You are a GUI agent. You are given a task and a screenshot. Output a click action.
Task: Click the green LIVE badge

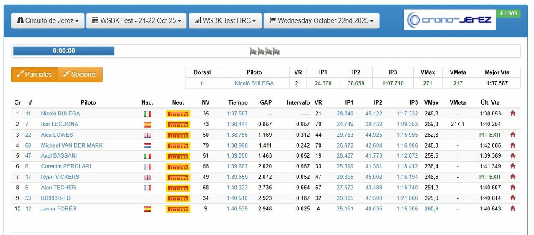[508, 13]
